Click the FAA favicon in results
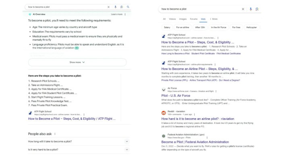 coord(164,136)
